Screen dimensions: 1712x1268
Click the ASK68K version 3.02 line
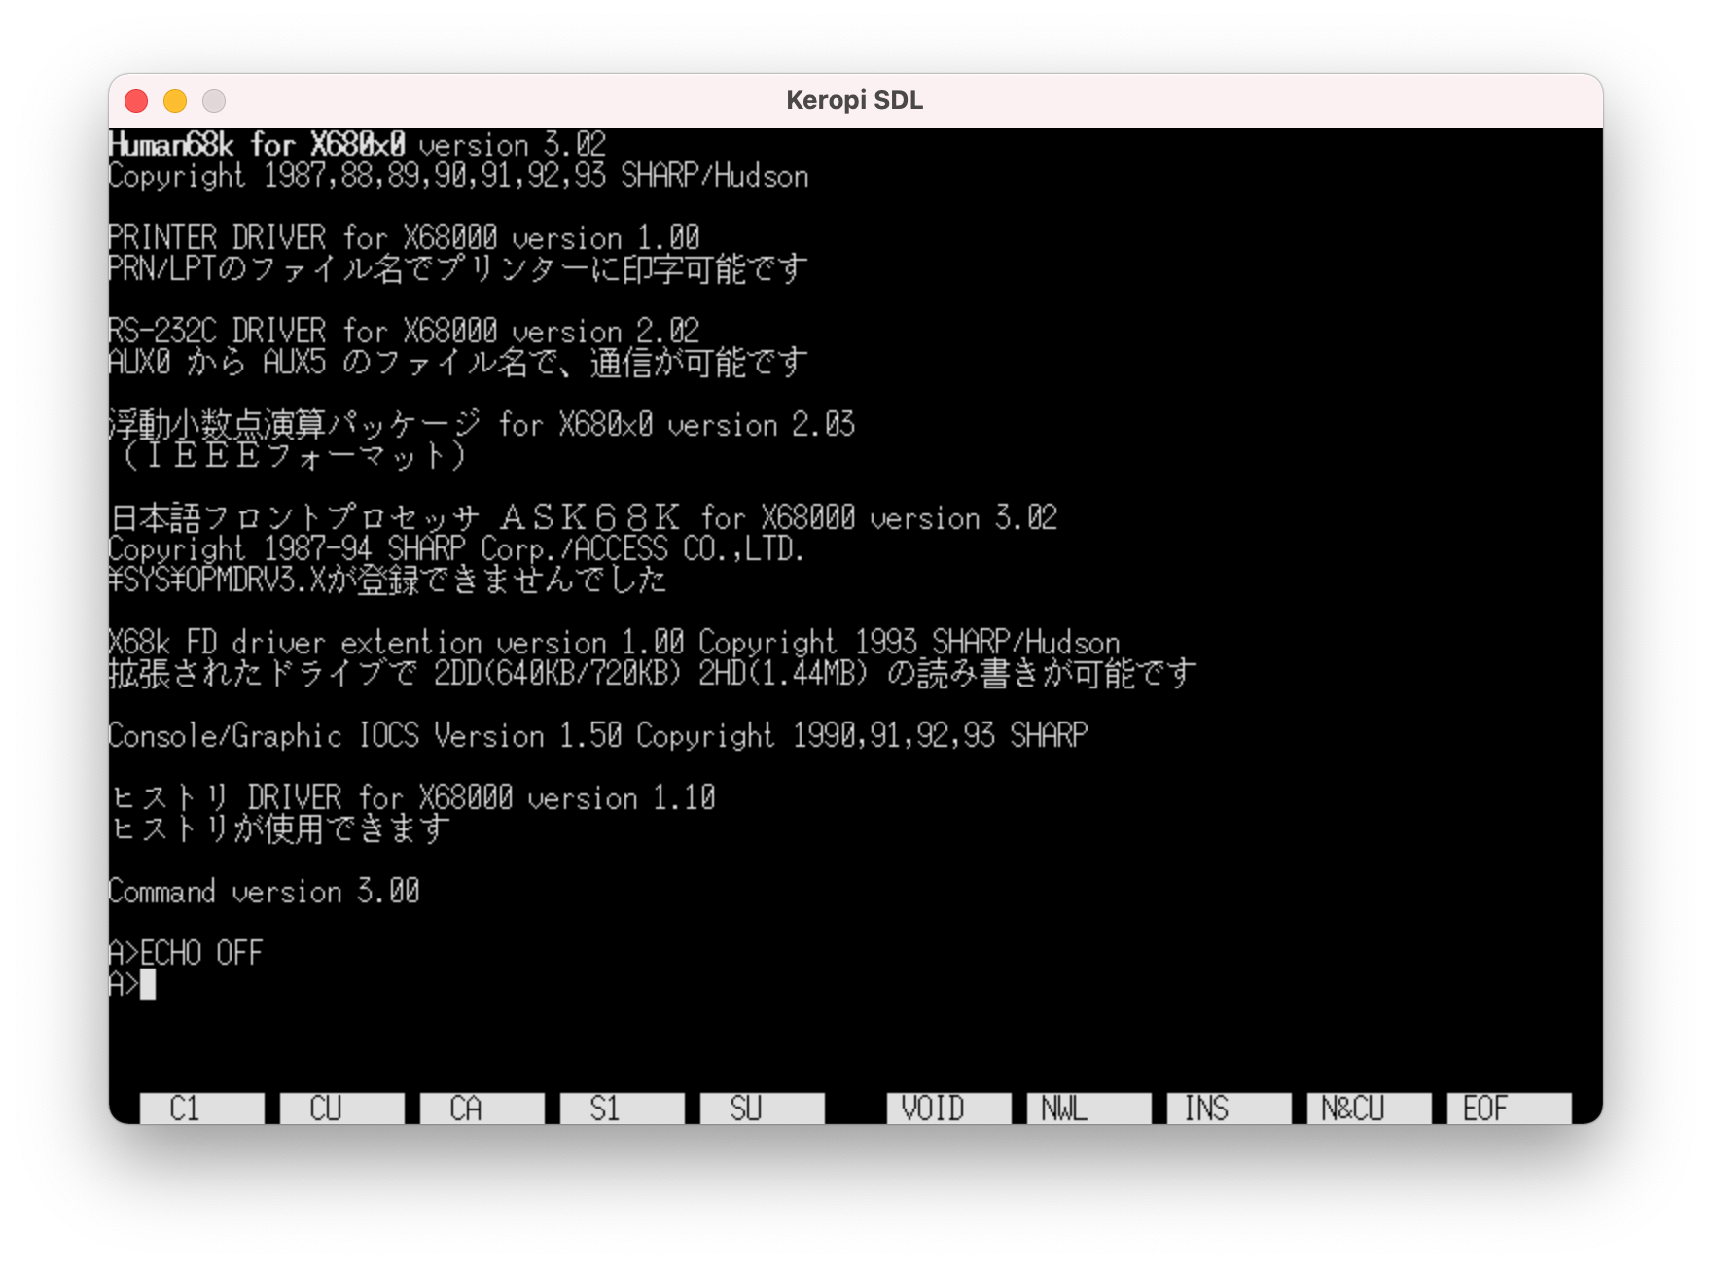point(583,517)
